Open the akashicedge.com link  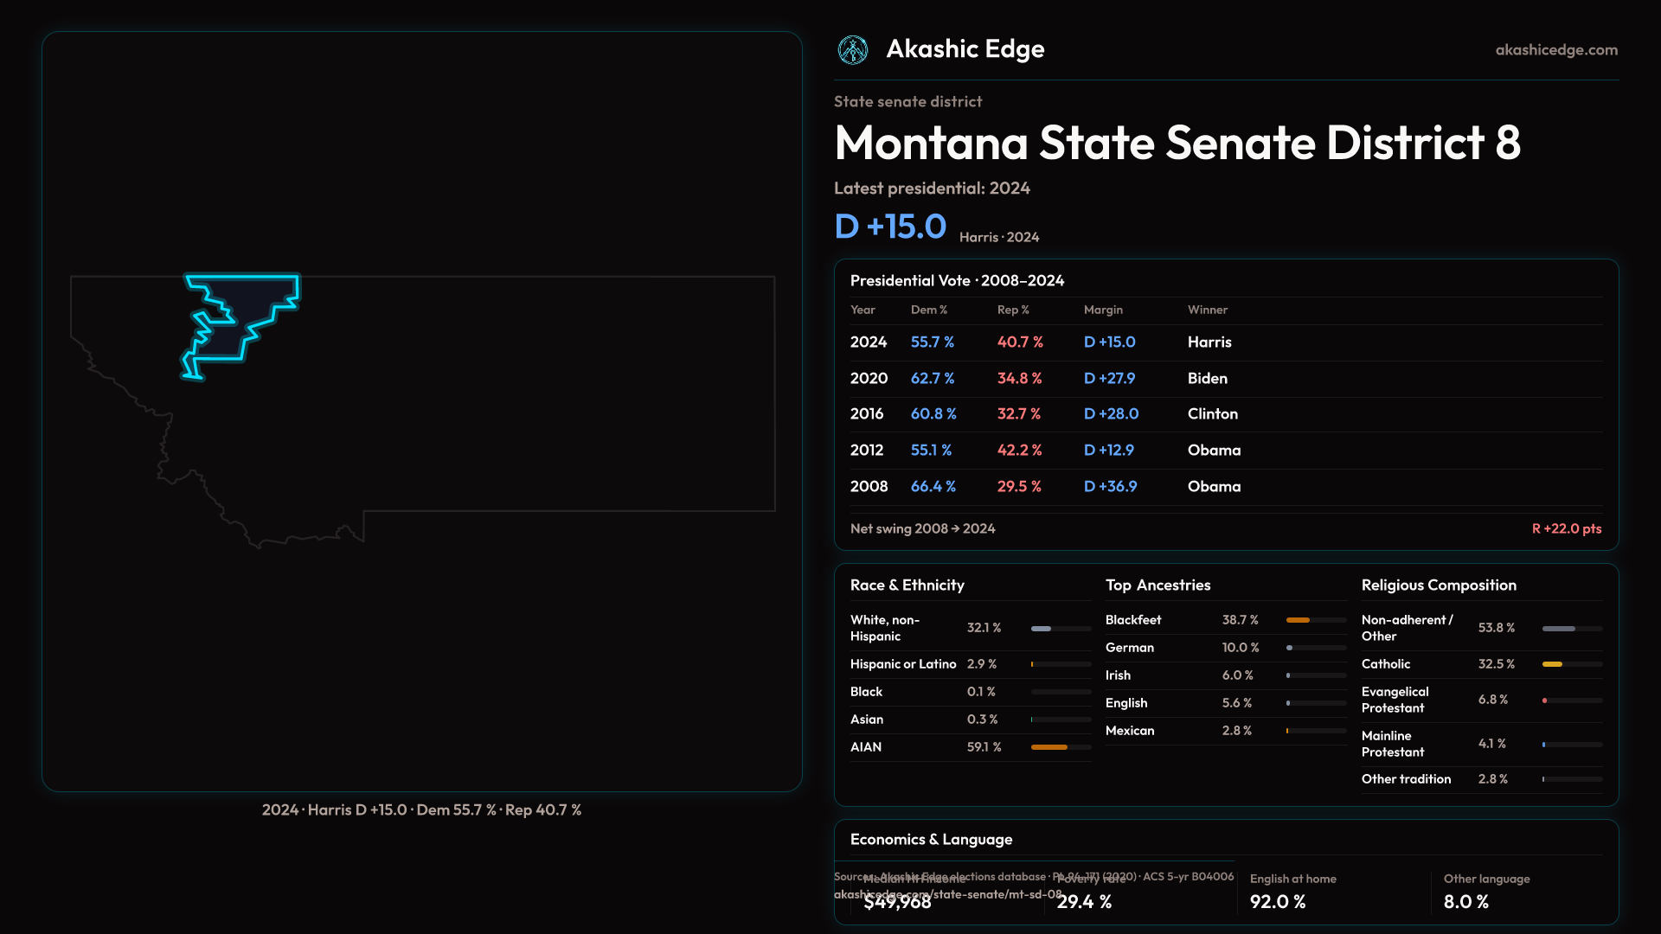1555,50
